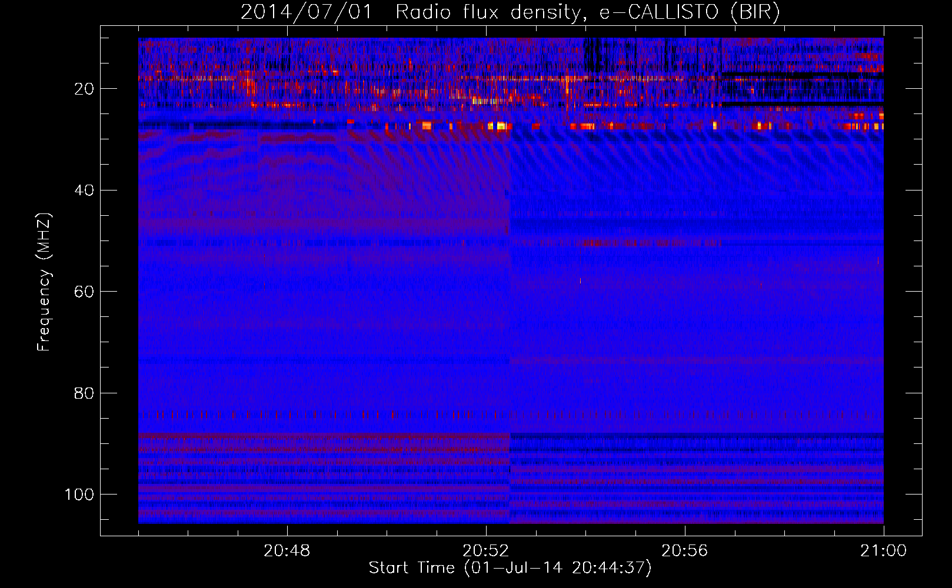This screenshot has height=588, width=952.
Task: Click the 40 MHz frequency tick label
Action: [84, 191]
